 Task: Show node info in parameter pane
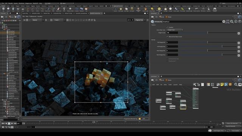point(236,22)
